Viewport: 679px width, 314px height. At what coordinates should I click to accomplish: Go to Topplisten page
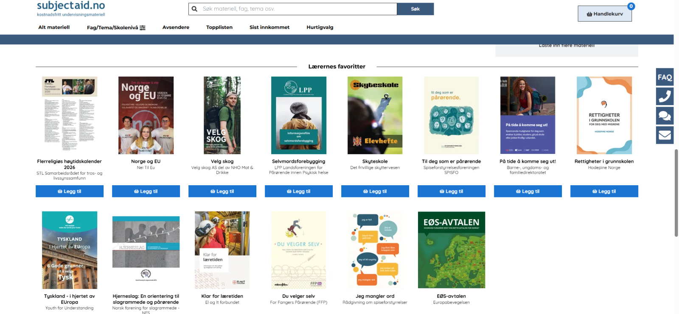pos(219,27)
